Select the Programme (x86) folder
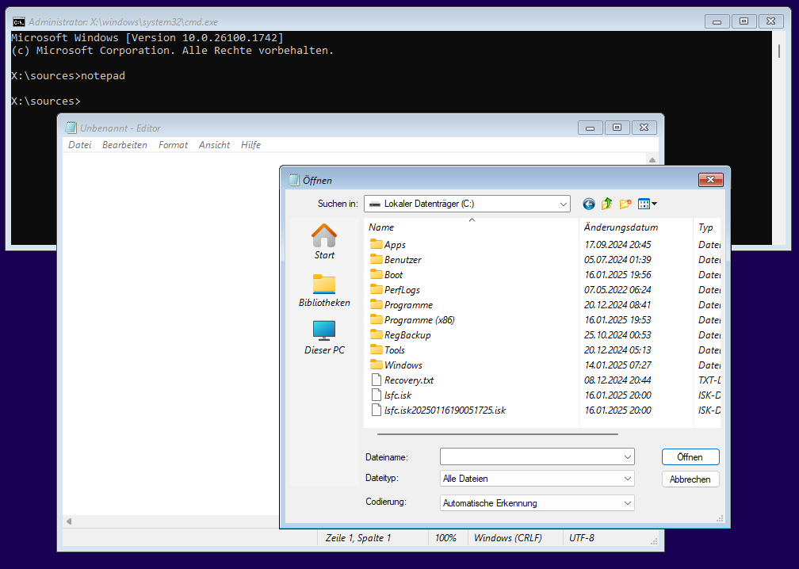This screenshot has height=569, width=799. click(x=412, y=320)
